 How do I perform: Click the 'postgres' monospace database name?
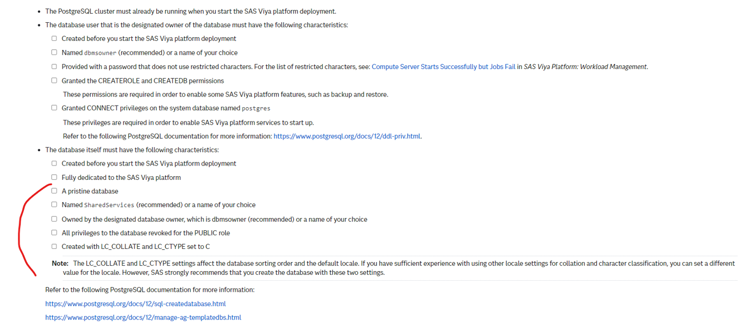(256, 108)
